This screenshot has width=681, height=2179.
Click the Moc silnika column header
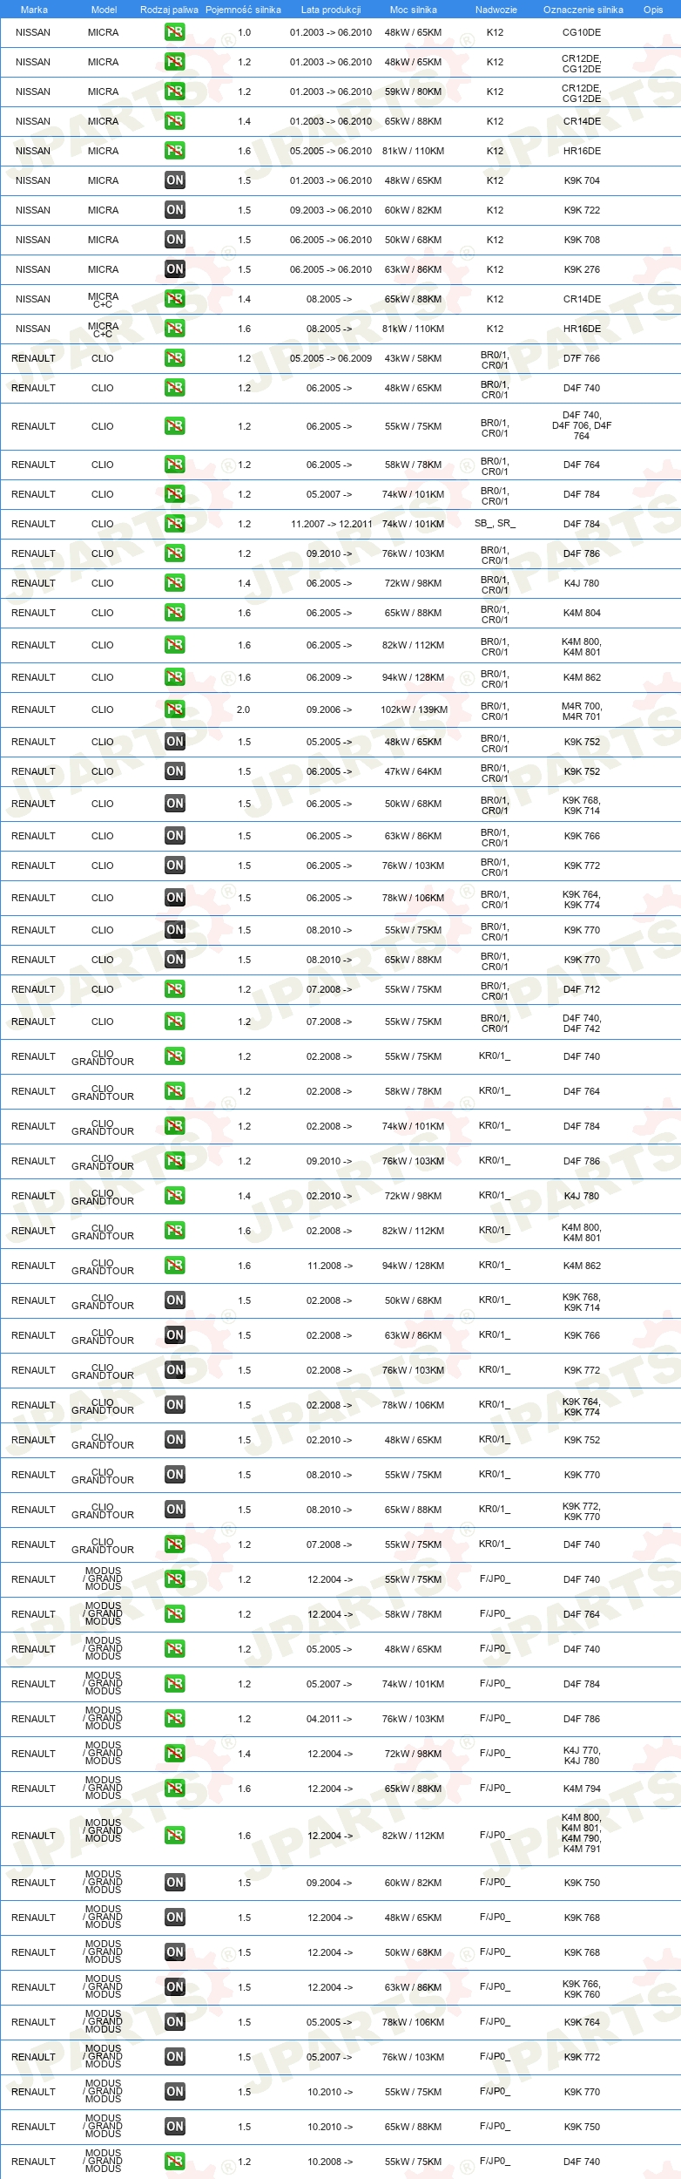414,10
